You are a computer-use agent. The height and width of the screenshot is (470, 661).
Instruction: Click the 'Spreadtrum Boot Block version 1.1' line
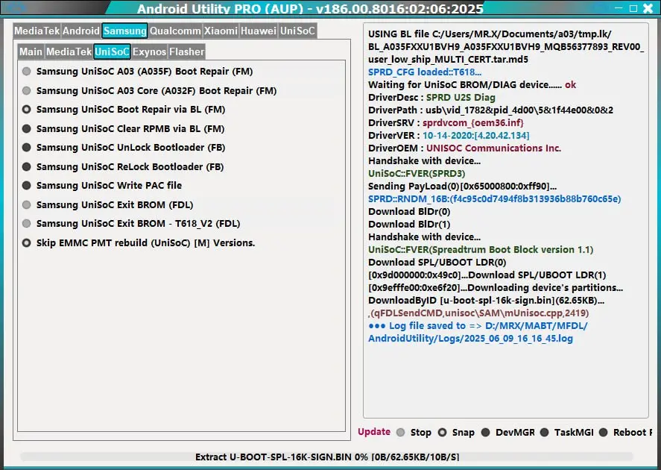tap(481, 249)
